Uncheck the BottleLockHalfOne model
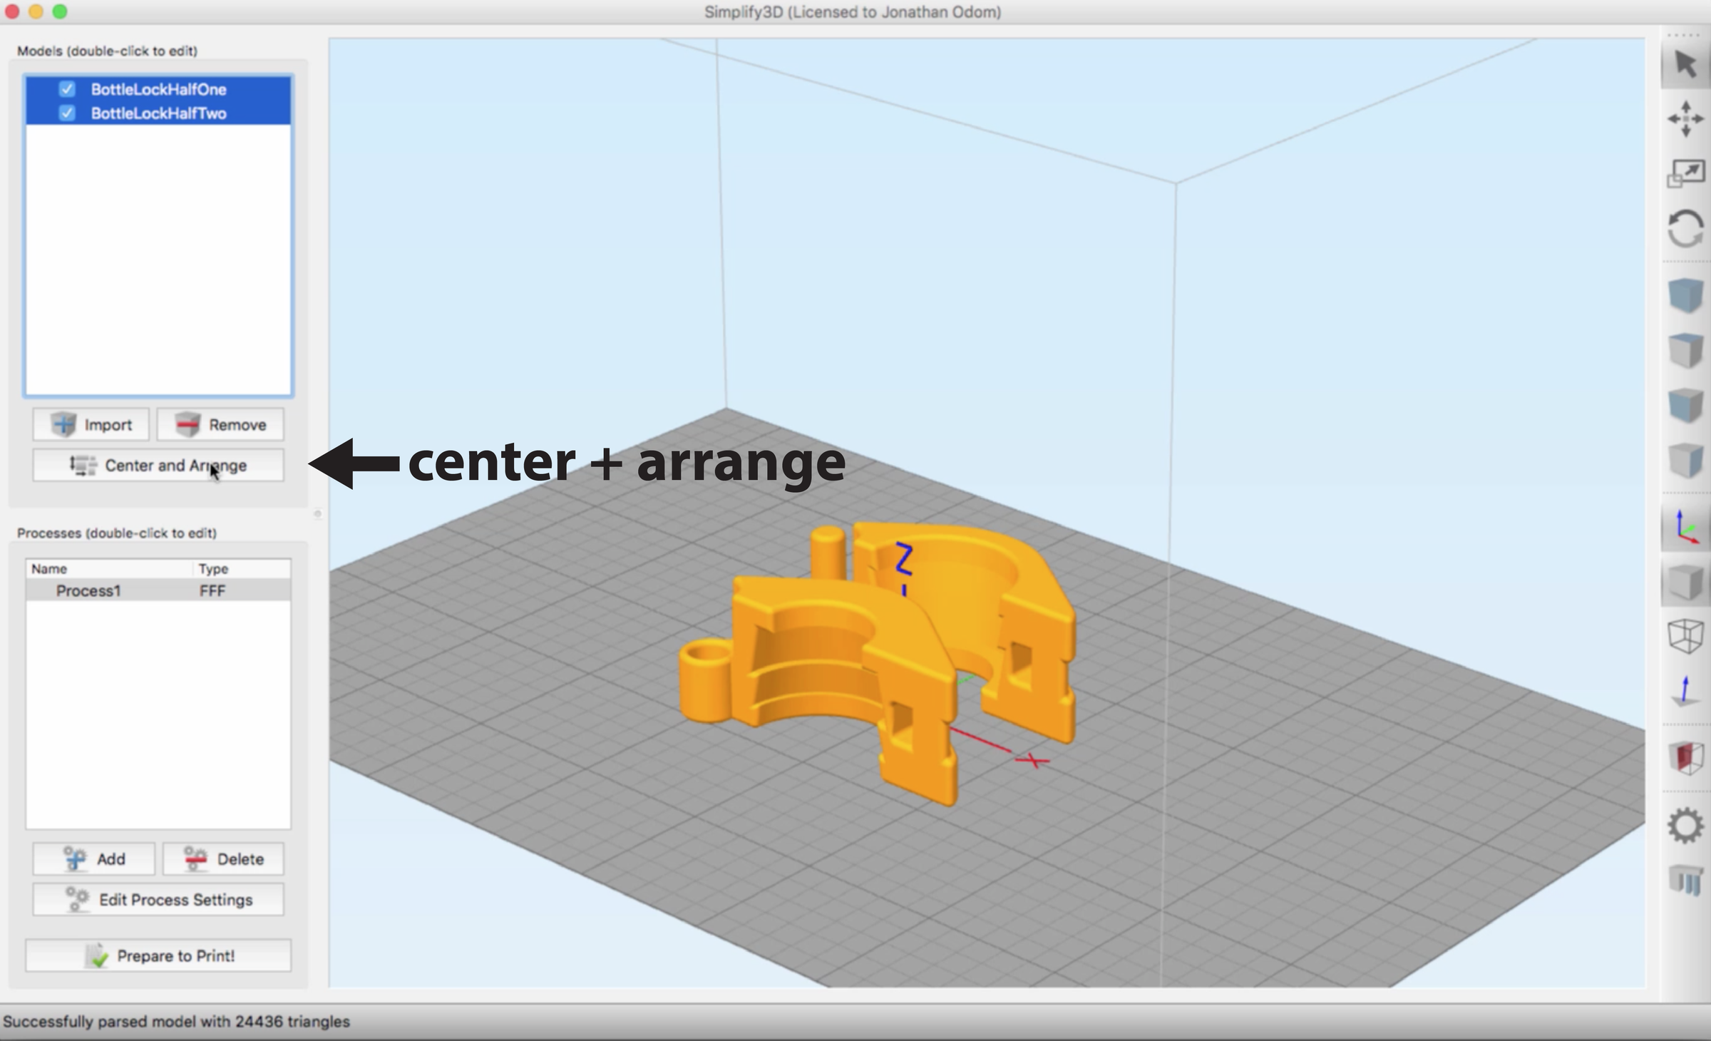The height and width of the screenshot is (1041, 1711). (x=68, y=89)
